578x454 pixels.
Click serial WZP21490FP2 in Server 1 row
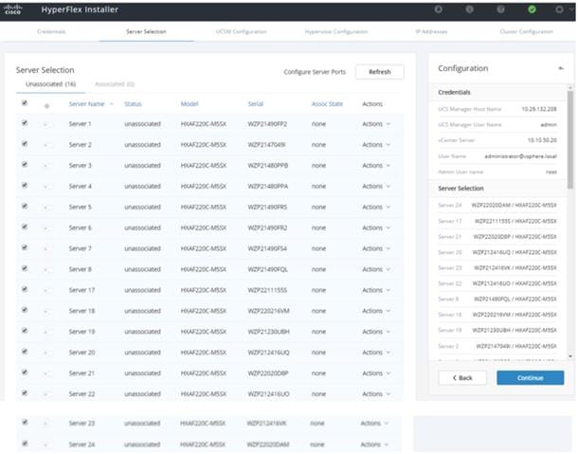tap(267, 124)
